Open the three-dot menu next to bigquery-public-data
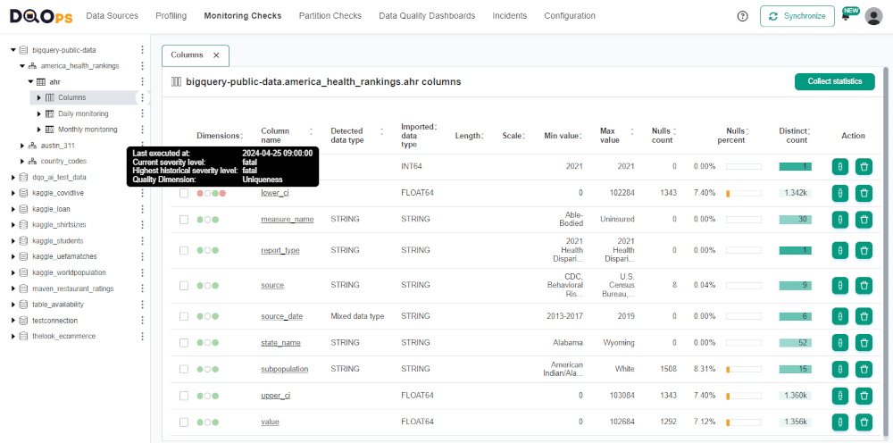 (x=142, y=50)
